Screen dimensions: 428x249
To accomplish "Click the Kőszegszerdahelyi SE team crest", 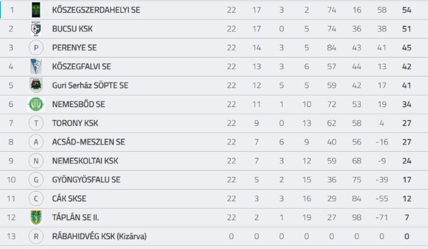I will (x=36, y=10).
